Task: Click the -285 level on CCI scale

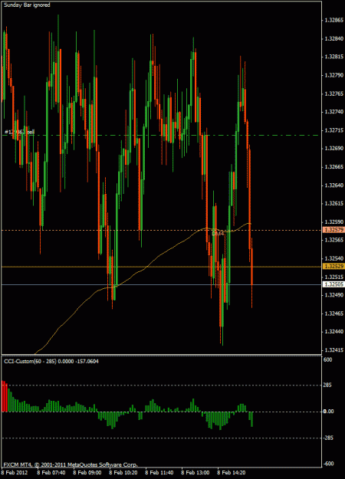Action: tap(328, 438)
